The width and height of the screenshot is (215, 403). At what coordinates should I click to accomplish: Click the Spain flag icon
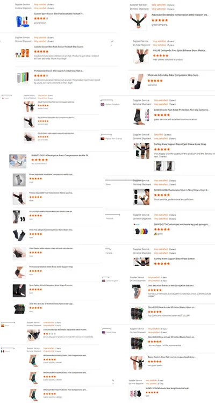[3, 326]
